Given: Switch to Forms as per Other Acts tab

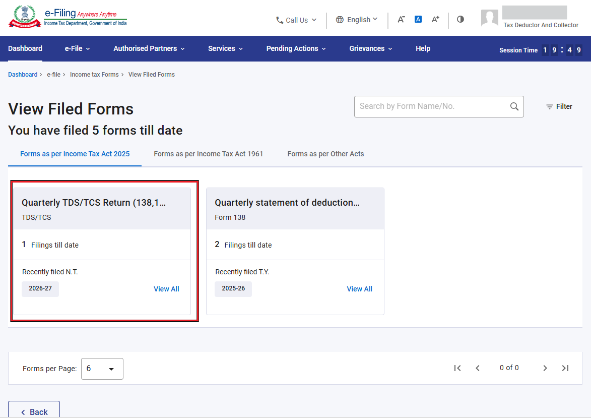Looking at the screenshot, I should point(325,154).
